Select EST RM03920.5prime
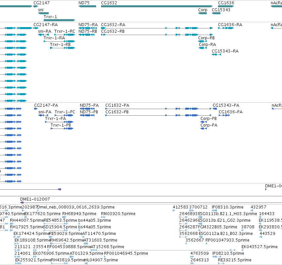The height and width of the screenshot is (265, 282). tap(118, 214)
